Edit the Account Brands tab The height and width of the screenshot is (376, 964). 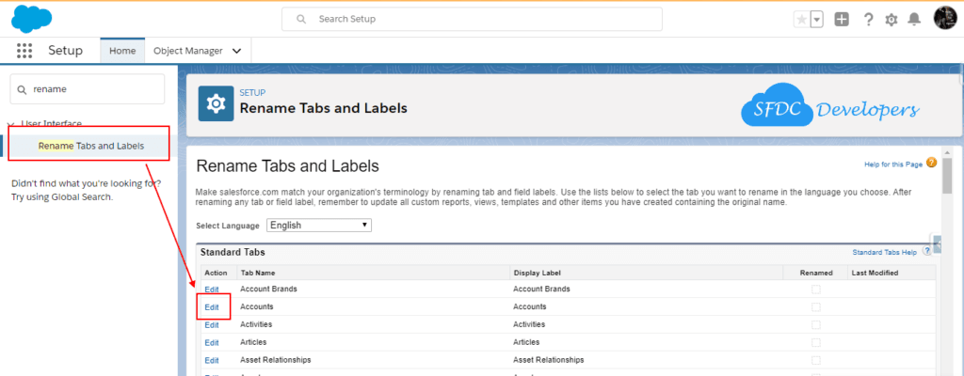[x=212, y=289]
